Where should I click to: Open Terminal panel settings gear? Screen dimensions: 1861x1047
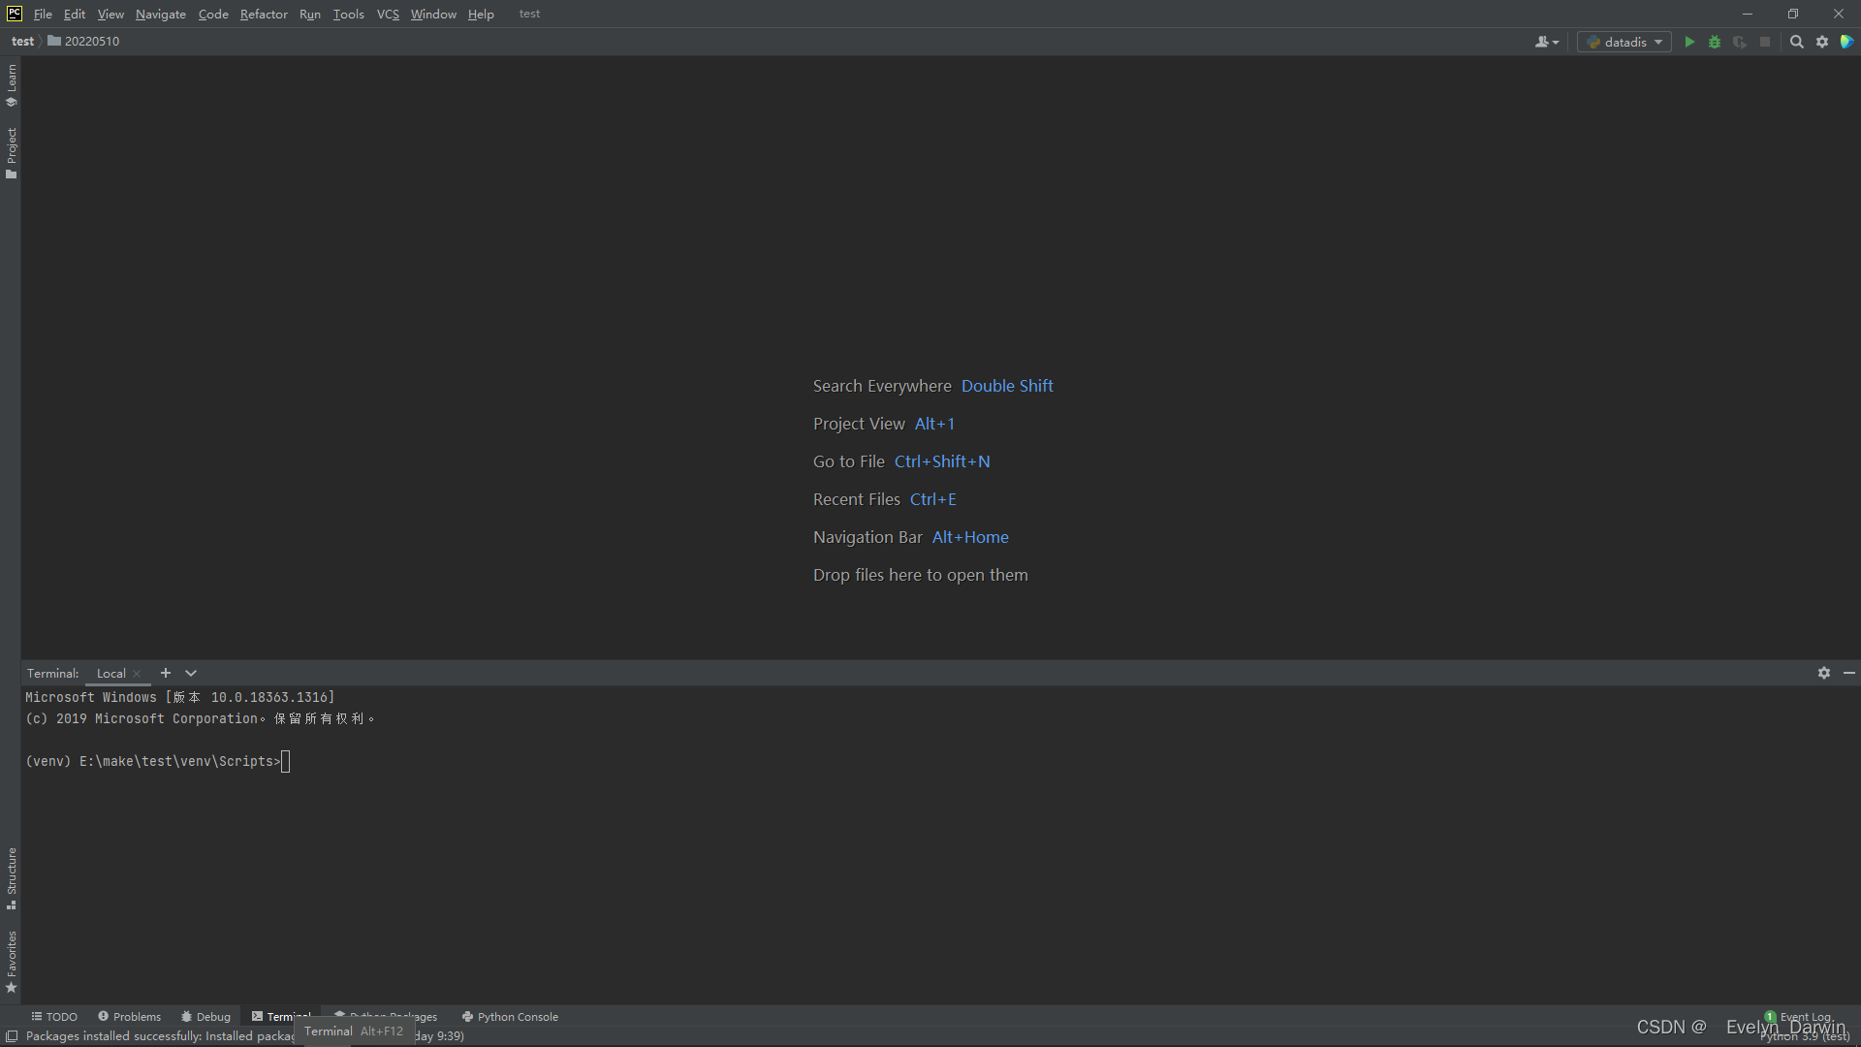1824,673
